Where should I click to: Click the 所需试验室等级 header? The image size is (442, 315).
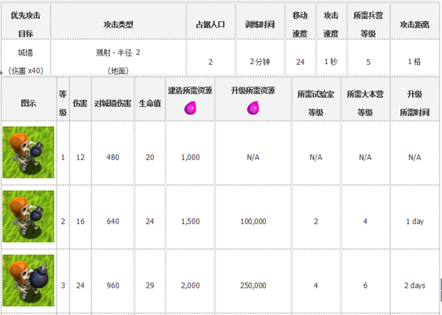coord(315,103)
